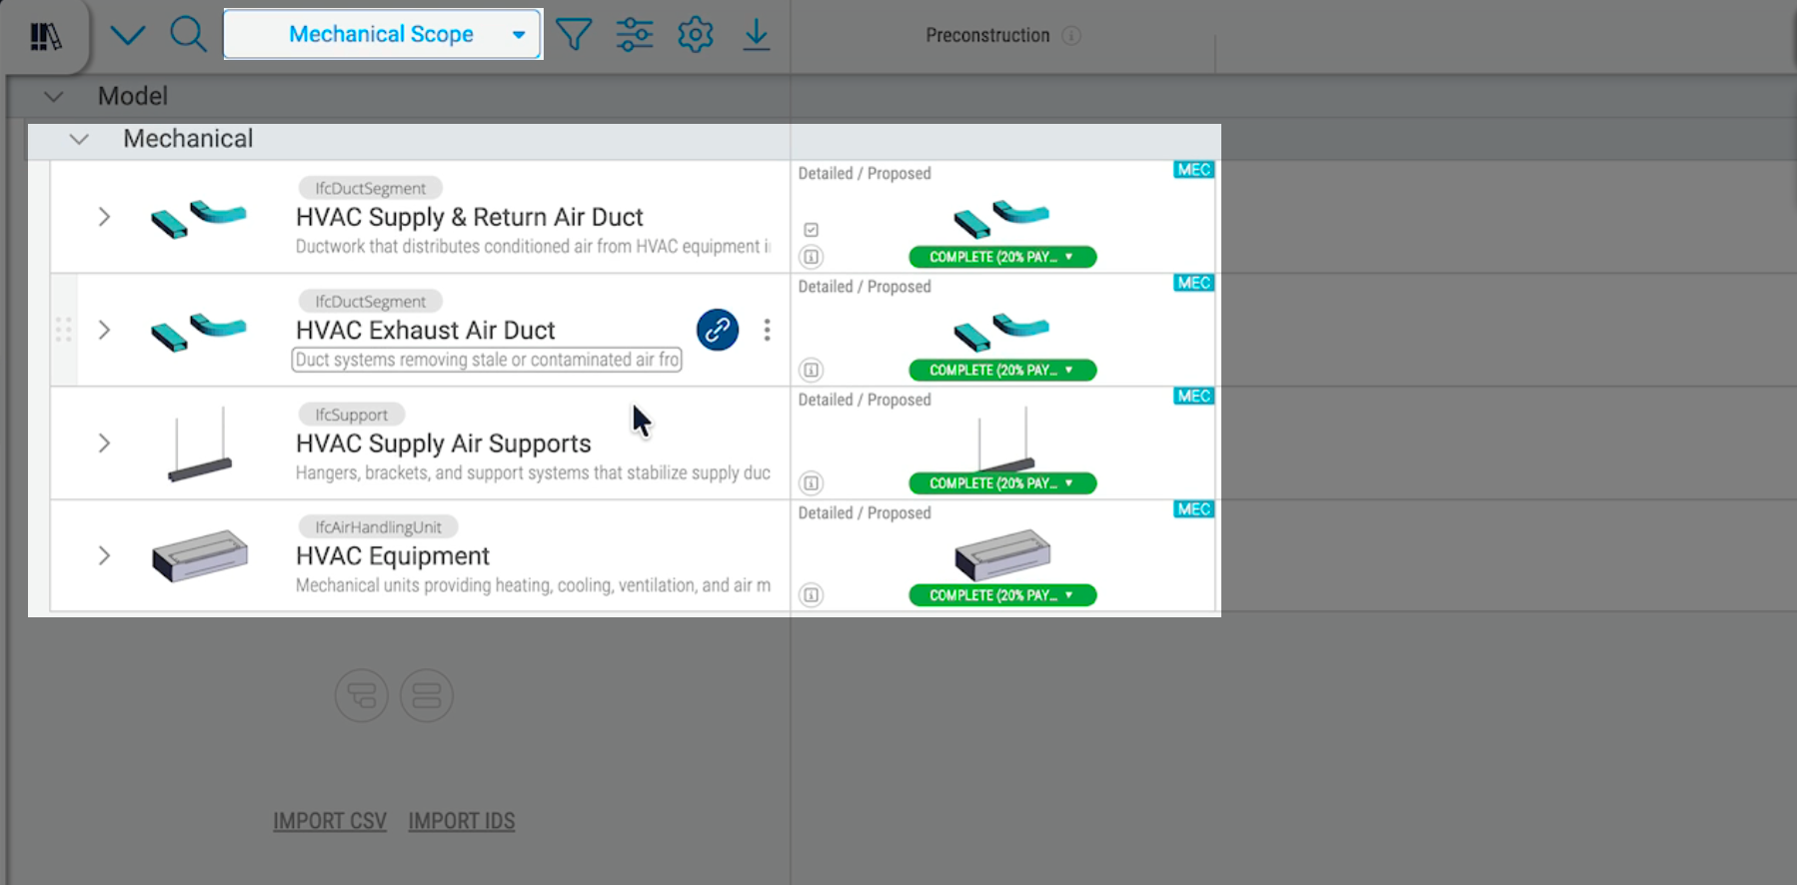Toggle checkbox in HVAC Supply & Return Air Duct row

pos(812,230)
